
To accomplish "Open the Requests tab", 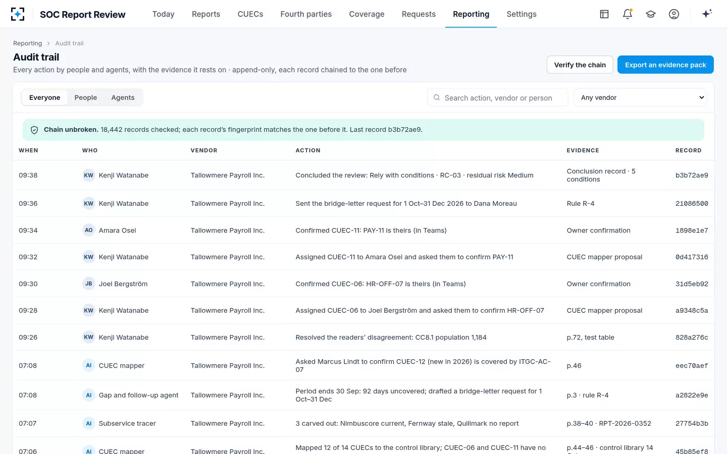I will [x=419, y=14].
